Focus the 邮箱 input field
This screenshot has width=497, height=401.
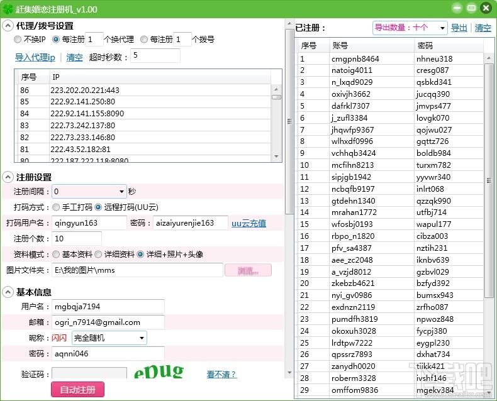click(108, 322)
